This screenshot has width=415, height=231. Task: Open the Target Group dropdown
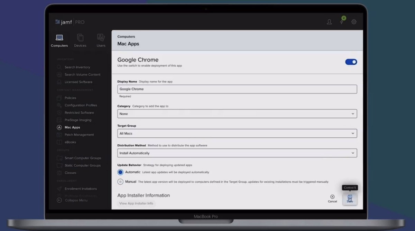click(x=237, y=133)
